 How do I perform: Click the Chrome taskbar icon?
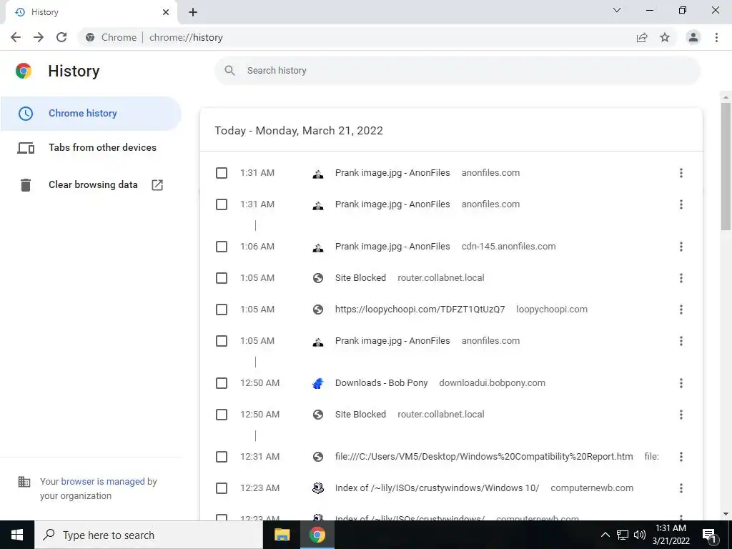(x=317, y=535)
